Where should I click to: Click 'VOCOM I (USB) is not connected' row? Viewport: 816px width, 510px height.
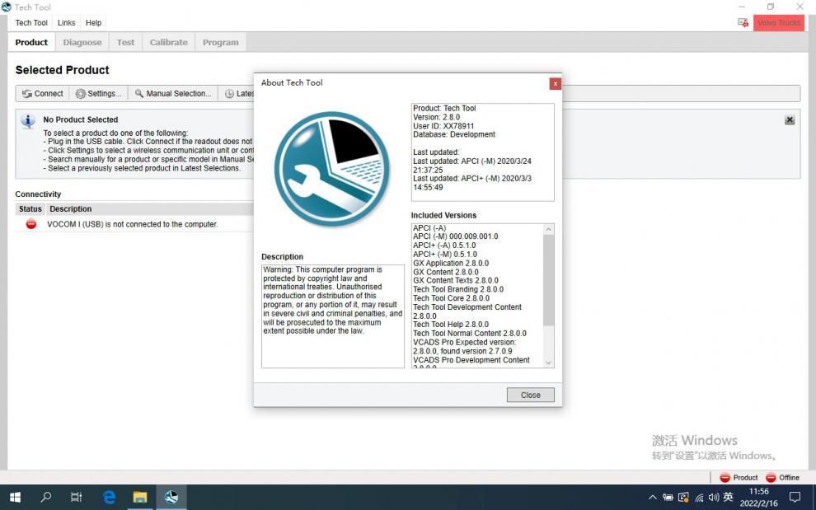[x=132, y=224]
